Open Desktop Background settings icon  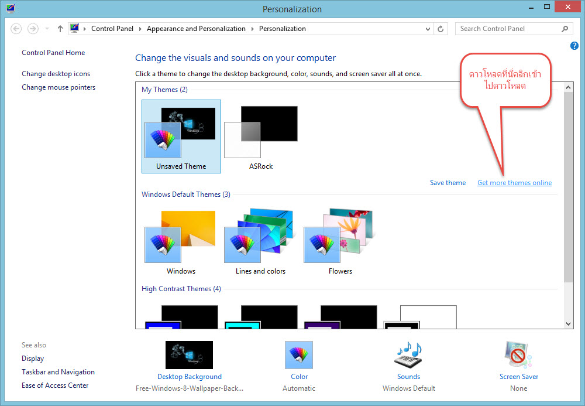pos(189,355)
